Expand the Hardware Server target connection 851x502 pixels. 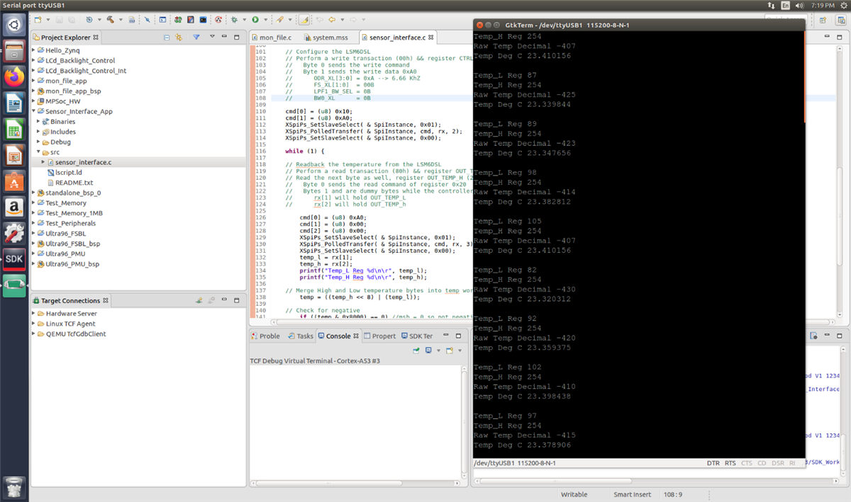click(33, 314)
